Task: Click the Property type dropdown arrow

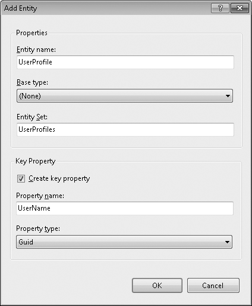Action: click(x=227, y=242)
